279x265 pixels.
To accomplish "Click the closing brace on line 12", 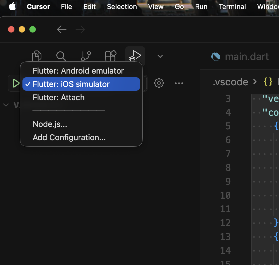I will (x=276, y=223).
